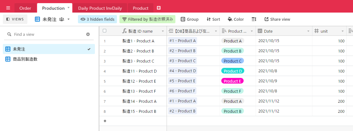This screenshot has width=353, height=131.
Task: Open the Color paint bucket option
Action: click(x=236, y=19)
